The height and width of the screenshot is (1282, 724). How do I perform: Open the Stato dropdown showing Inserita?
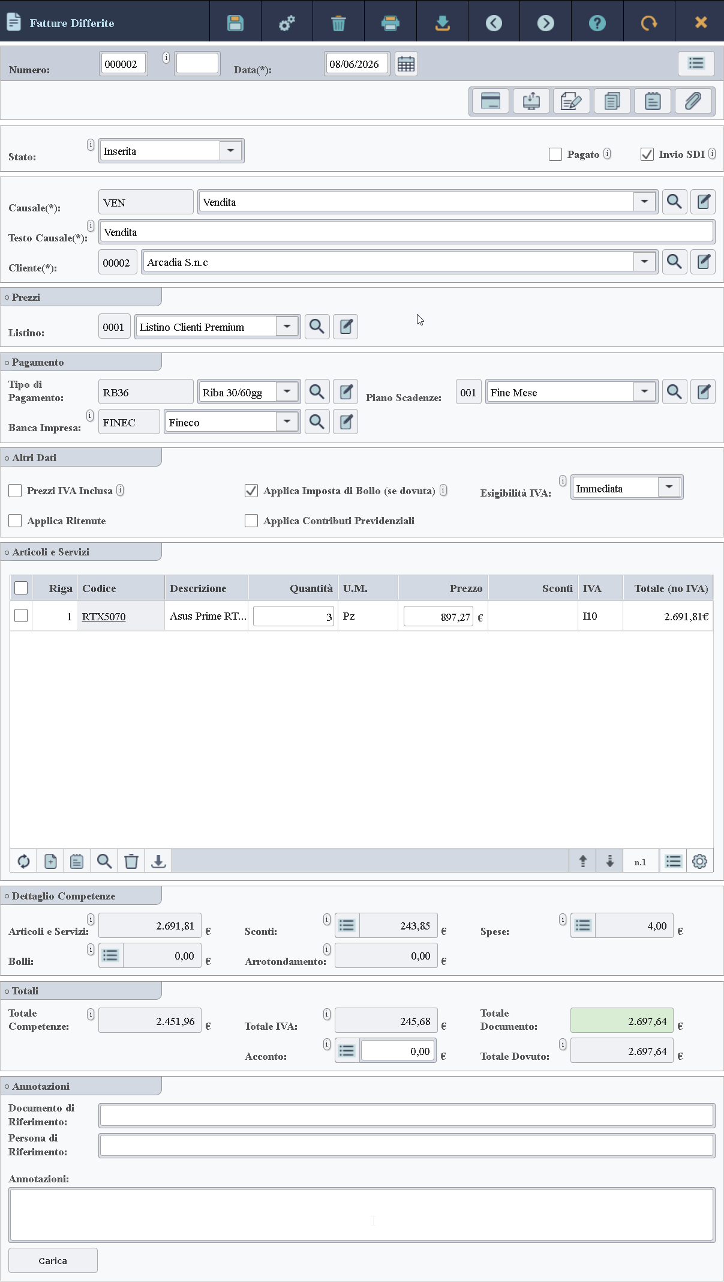click(x=230, y=151)
